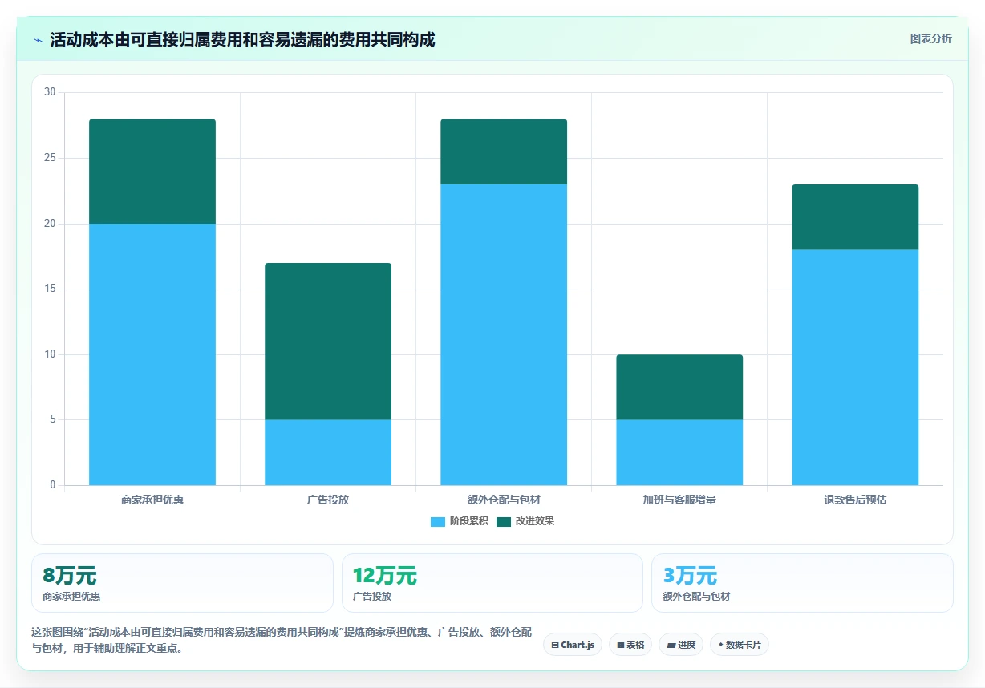
Task: Click the y-axis value 15
Action: click(x=50, y=289)
